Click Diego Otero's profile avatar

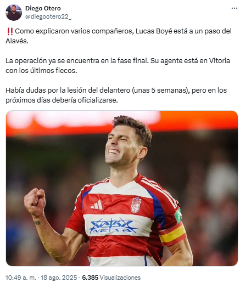pyautogui.click(x=14, y=13)
